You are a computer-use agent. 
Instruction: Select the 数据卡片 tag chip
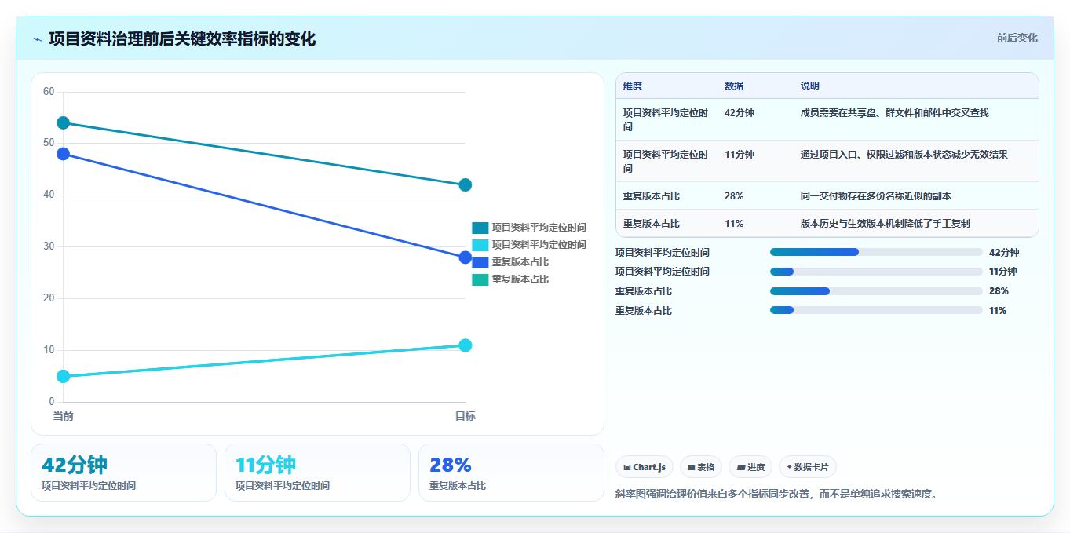coord(807,467)
